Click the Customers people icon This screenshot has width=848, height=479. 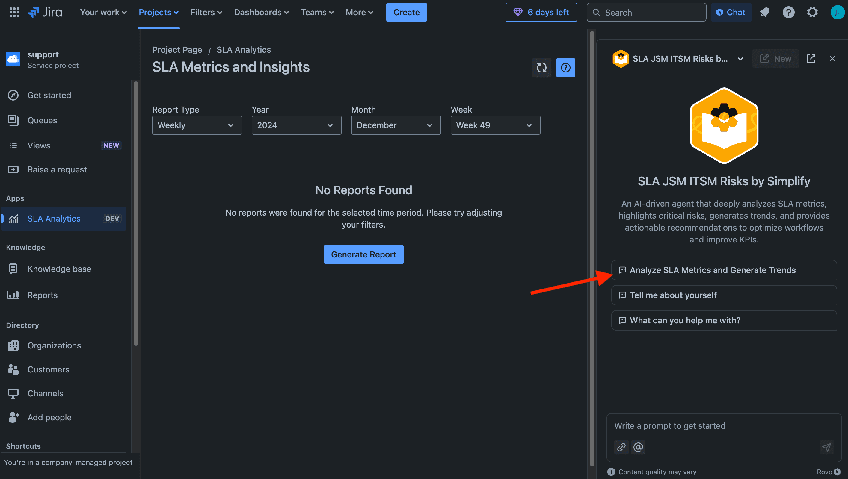[13, 369]
